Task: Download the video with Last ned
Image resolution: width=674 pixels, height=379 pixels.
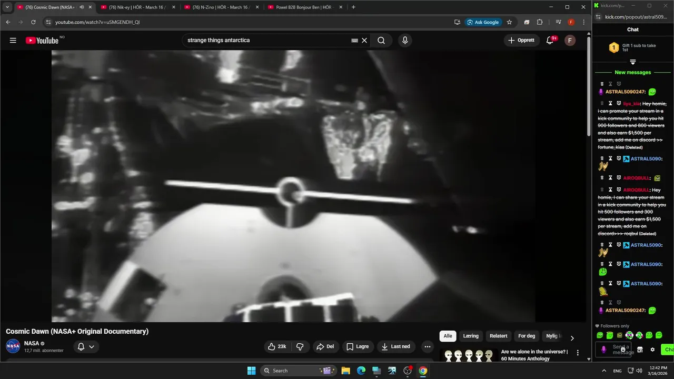Action: (x=396, y=346)
